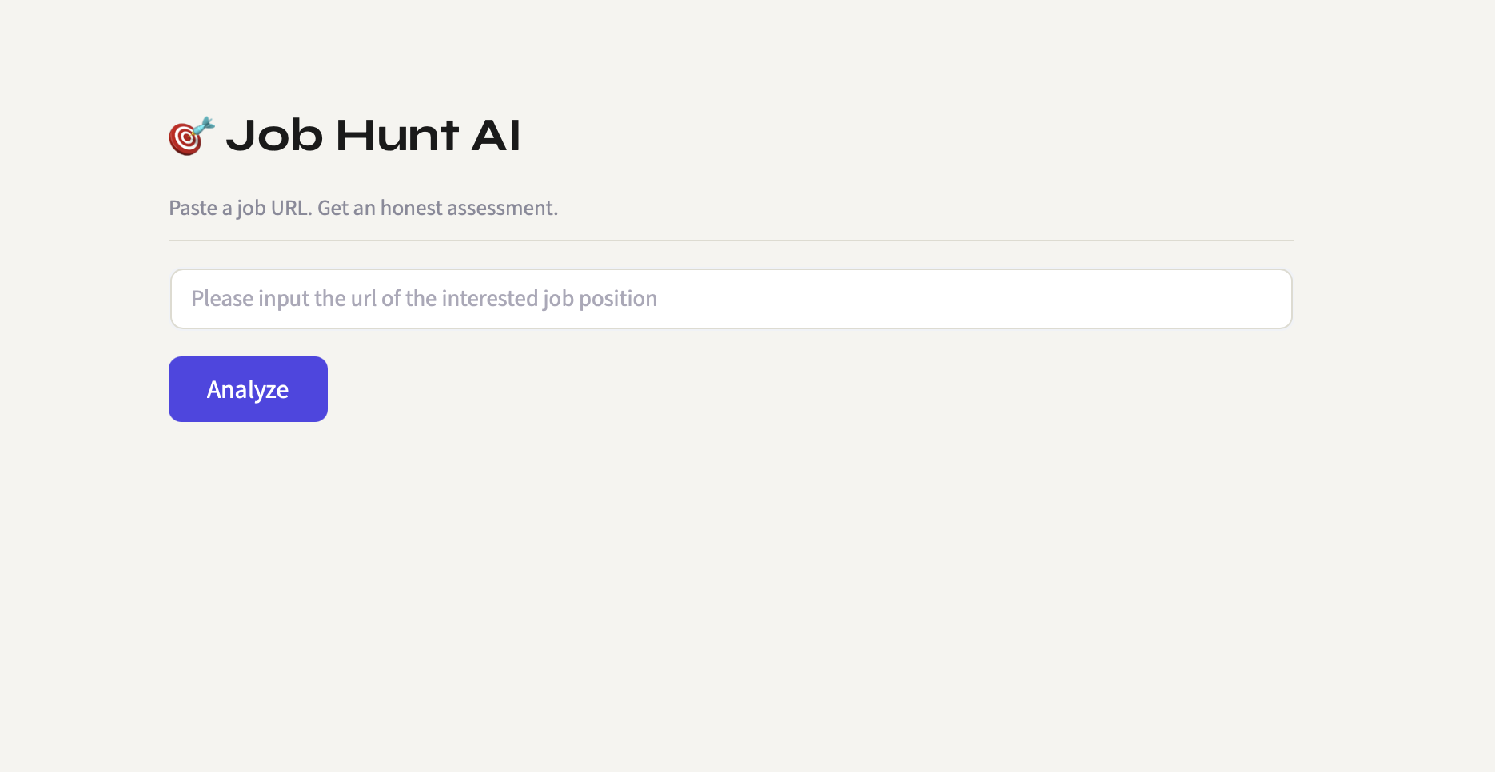
Task: Hit the blue-violet Analyze button below the input
Action: pyautogui.click(x=248, y=389)
